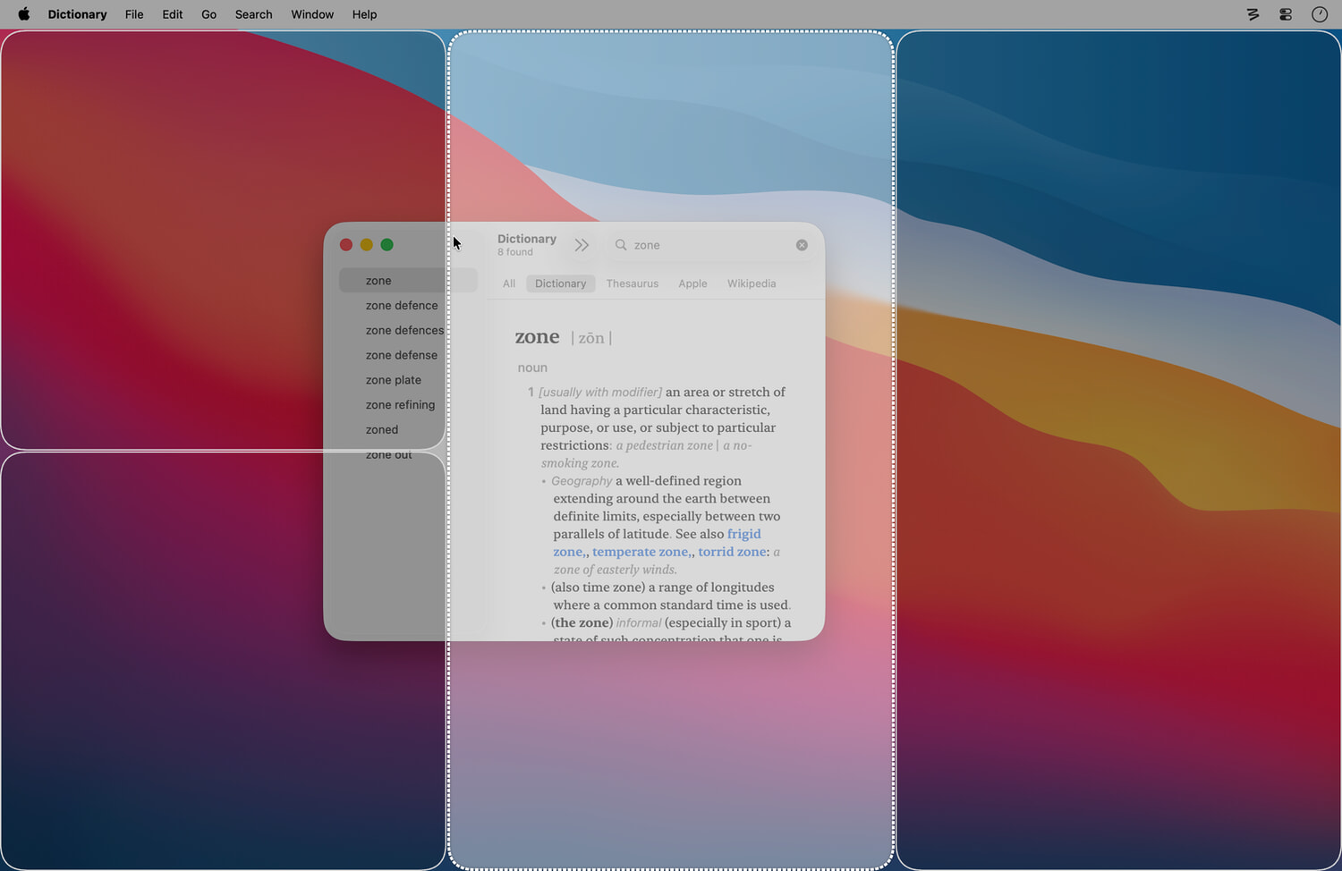Screen dimensions: 1342x871
Task: Go to the 'torrid zone' link
Action: (732, 552)
